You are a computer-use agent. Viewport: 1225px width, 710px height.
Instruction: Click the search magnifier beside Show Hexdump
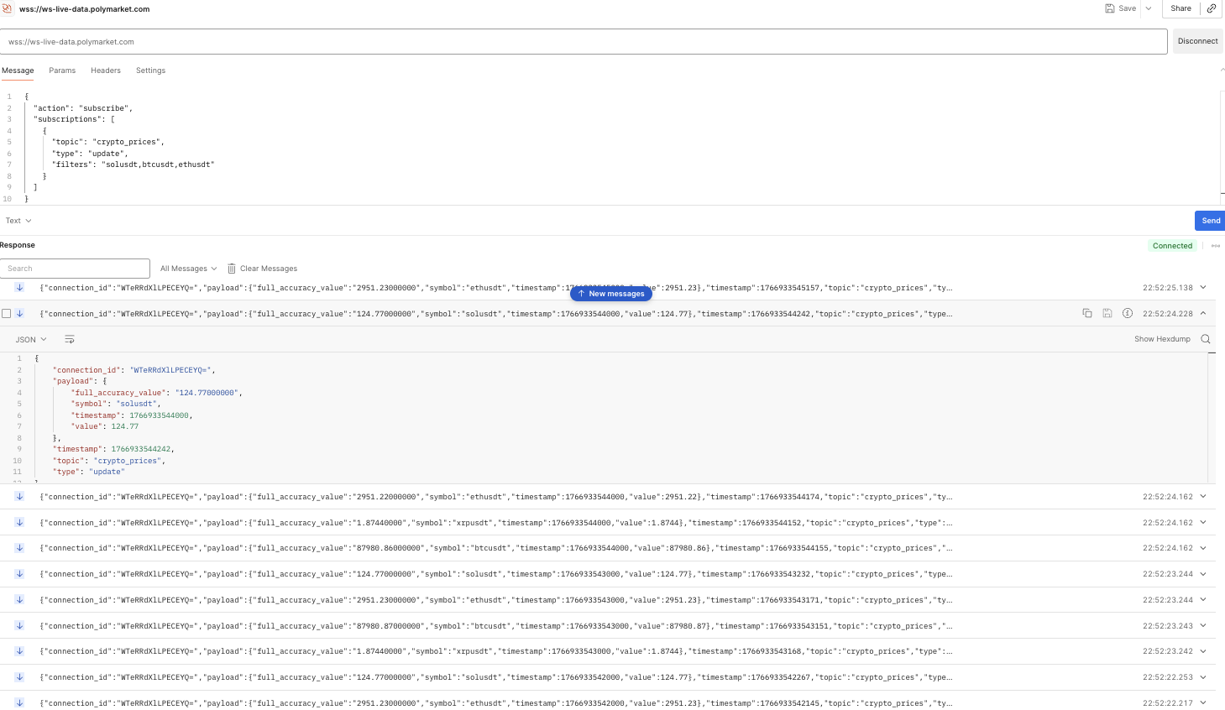coord(1206,339)
